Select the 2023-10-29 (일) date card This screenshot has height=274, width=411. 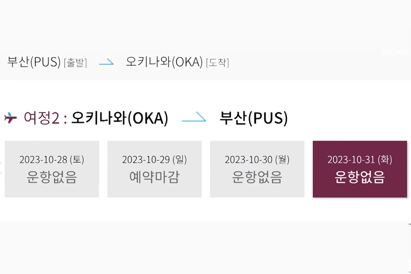click(x=154, y=169)
